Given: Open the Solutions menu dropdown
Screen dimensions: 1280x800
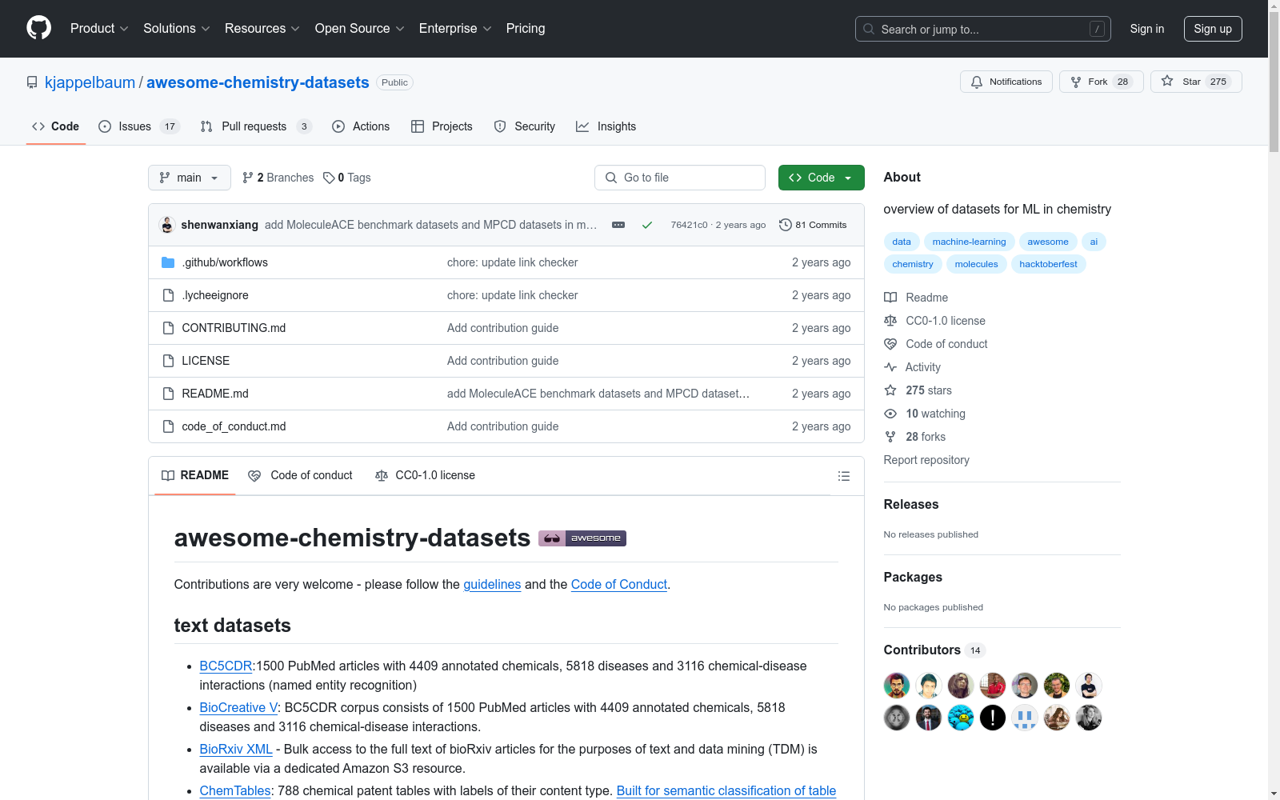Looking at the screenshot, I should tap(176, 29).
